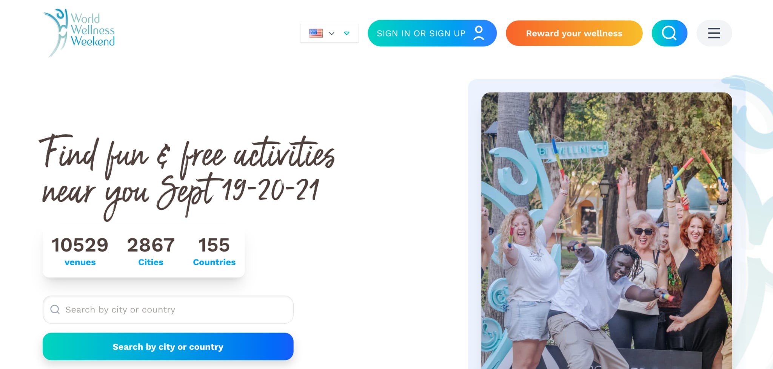Image resolution: width=773 pixels, height=369 pixels.
Task: Click the hero photo of celebrating people
Action: click(x=607, y=230)
